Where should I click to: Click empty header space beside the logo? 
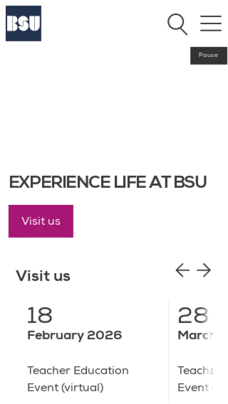(103, 24)
